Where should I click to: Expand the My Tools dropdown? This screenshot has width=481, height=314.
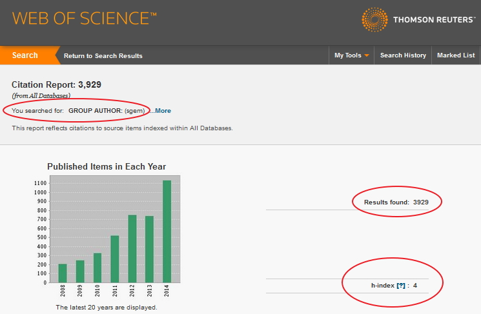tap(351, 55)
